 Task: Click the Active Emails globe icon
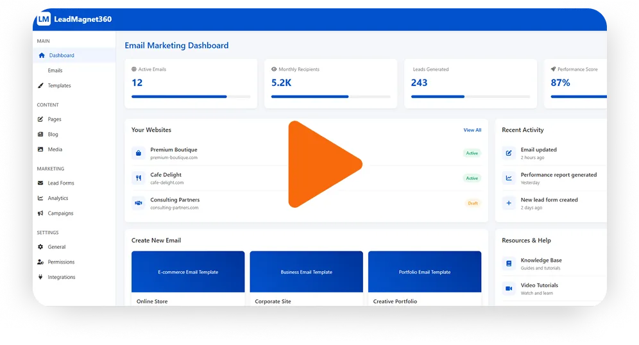(134, 69)
